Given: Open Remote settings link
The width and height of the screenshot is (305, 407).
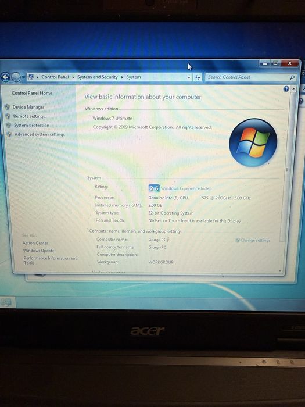Looking at the screenshot, I should [29, 116].
